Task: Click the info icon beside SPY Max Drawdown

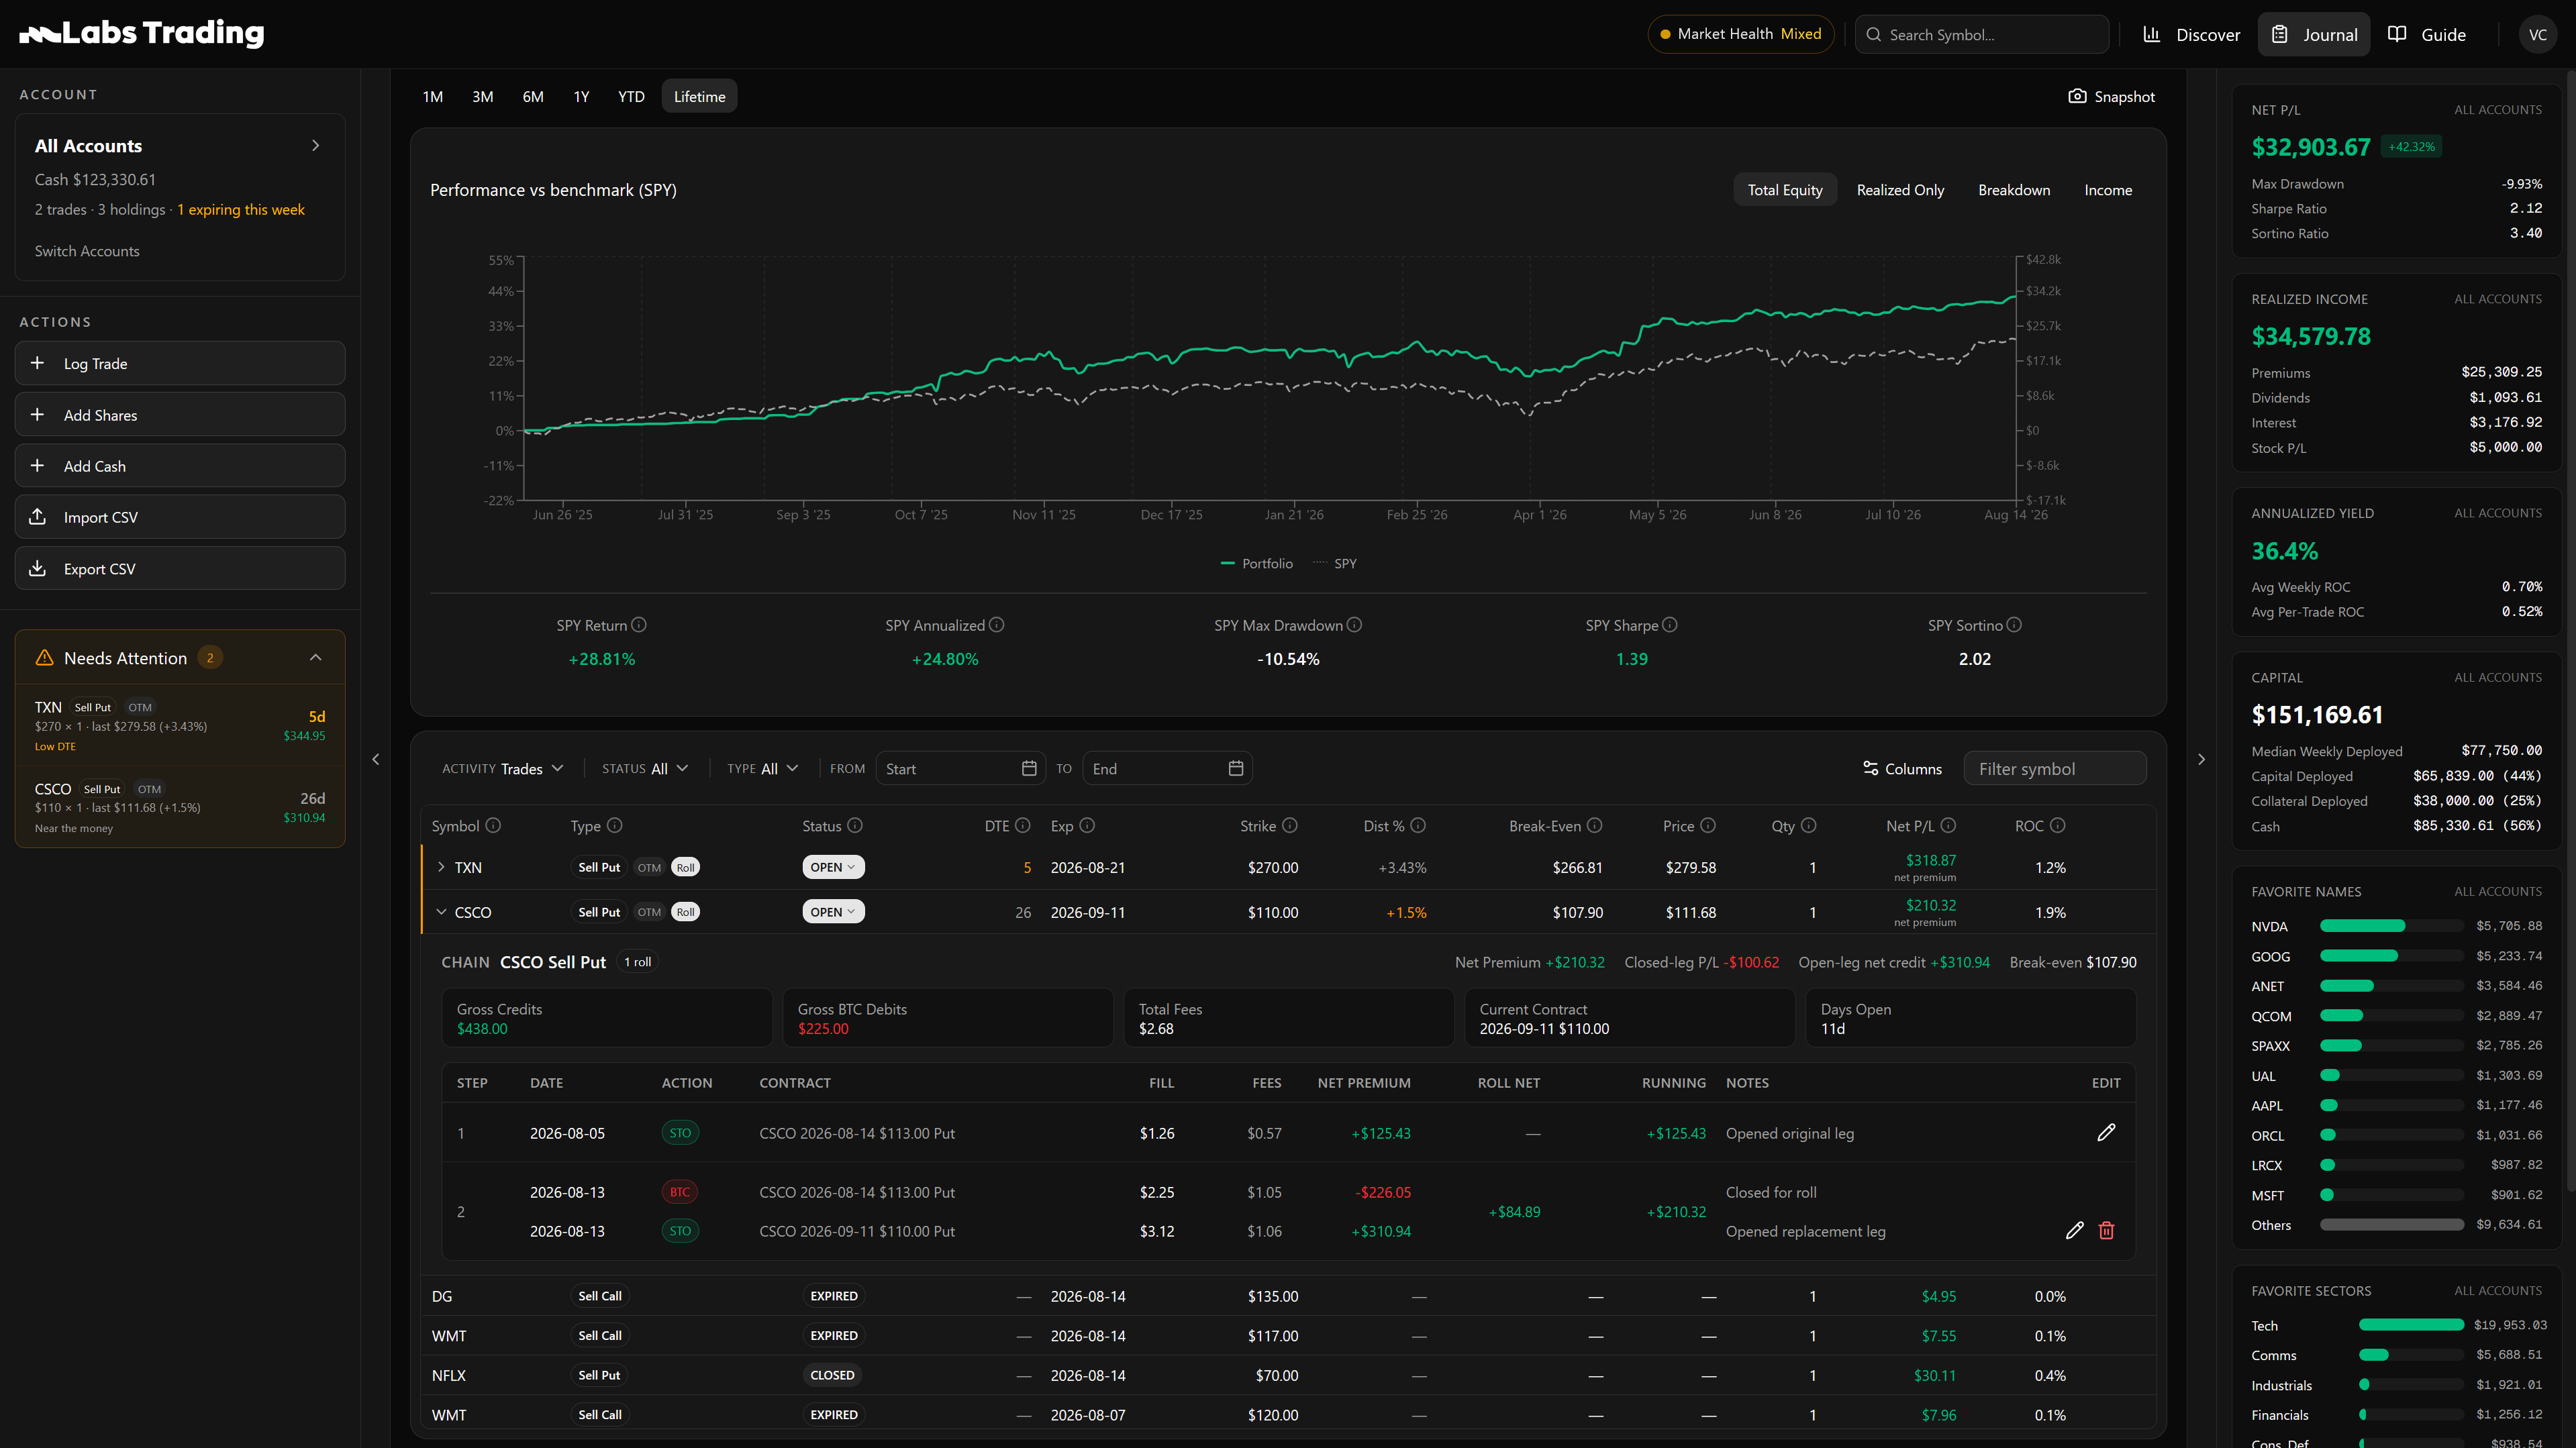Action: click(x=1354, y=625)
